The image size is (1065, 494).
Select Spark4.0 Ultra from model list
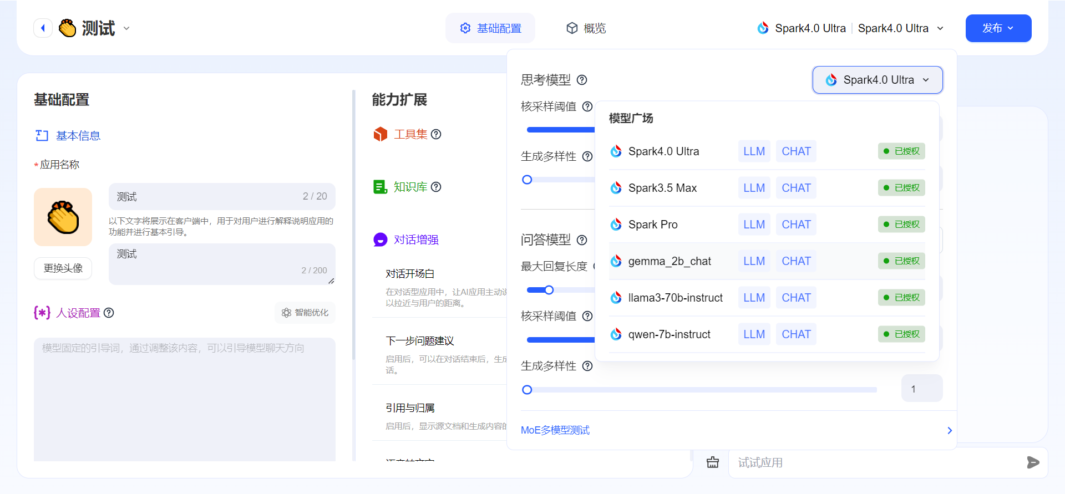767,151
